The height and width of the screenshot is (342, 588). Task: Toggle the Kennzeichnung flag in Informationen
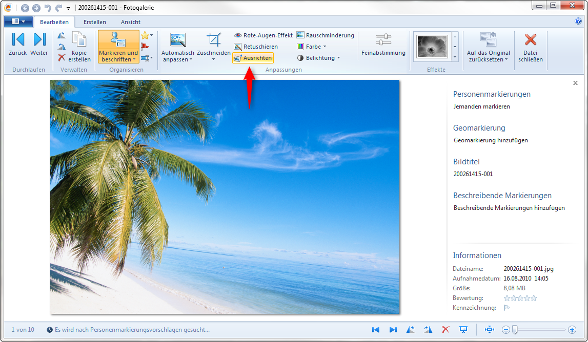pos(507,308)
